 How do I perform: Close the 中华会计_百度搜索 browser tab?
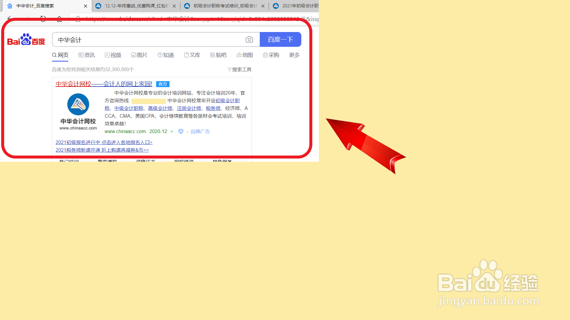[x=85, y=6]
